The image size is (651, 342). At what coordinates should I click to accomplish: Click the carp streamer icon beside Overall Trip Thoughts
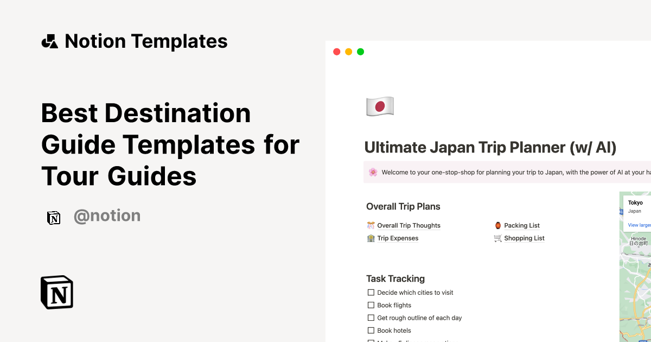(371, 225)
